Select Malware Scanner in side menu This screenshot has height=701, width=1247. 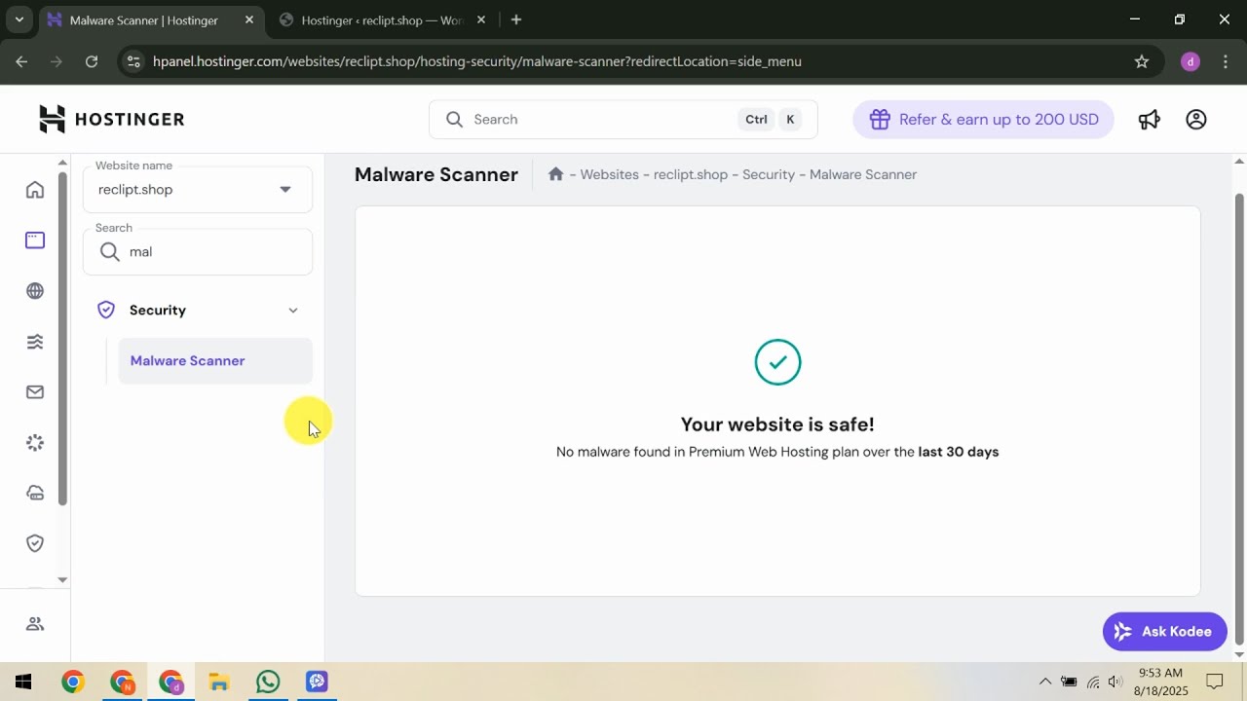[215, 360]
